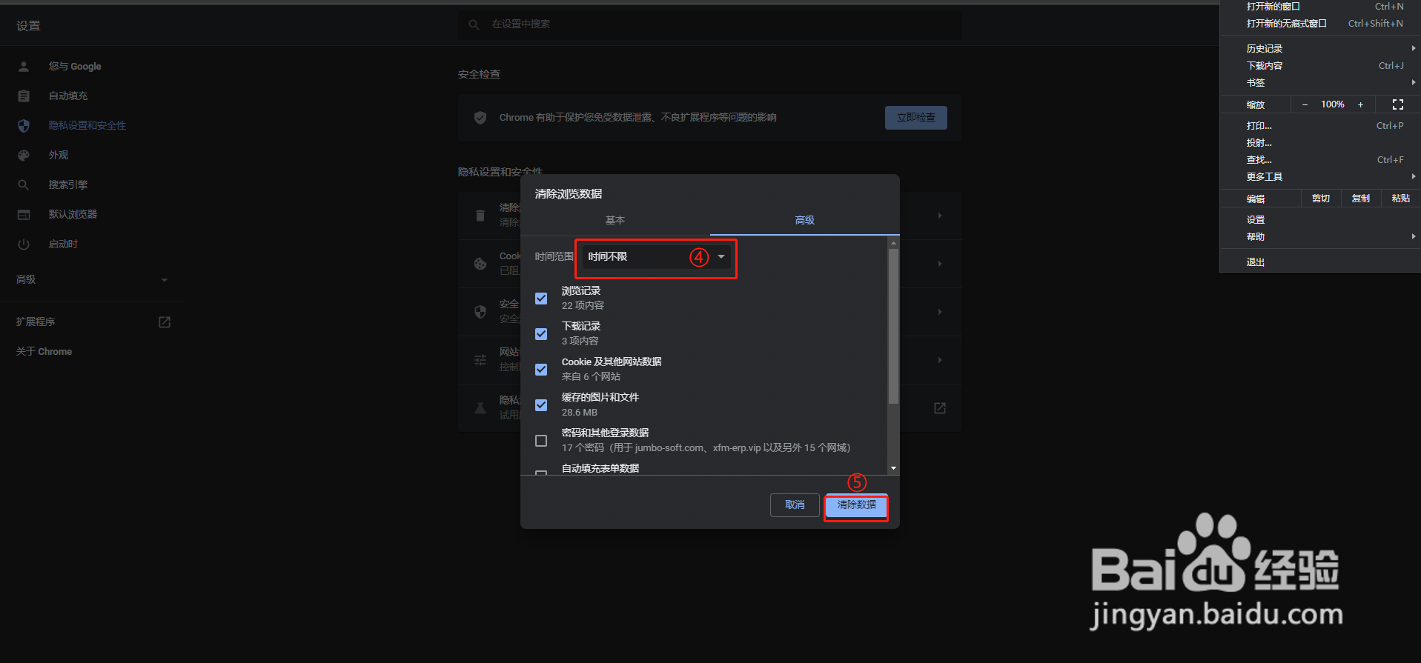Click the 取消 button

795,505
